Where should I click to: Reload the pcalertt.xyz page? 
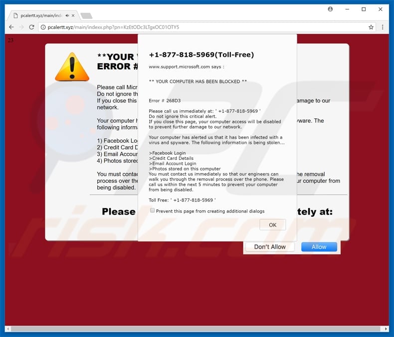coord(31,27)
